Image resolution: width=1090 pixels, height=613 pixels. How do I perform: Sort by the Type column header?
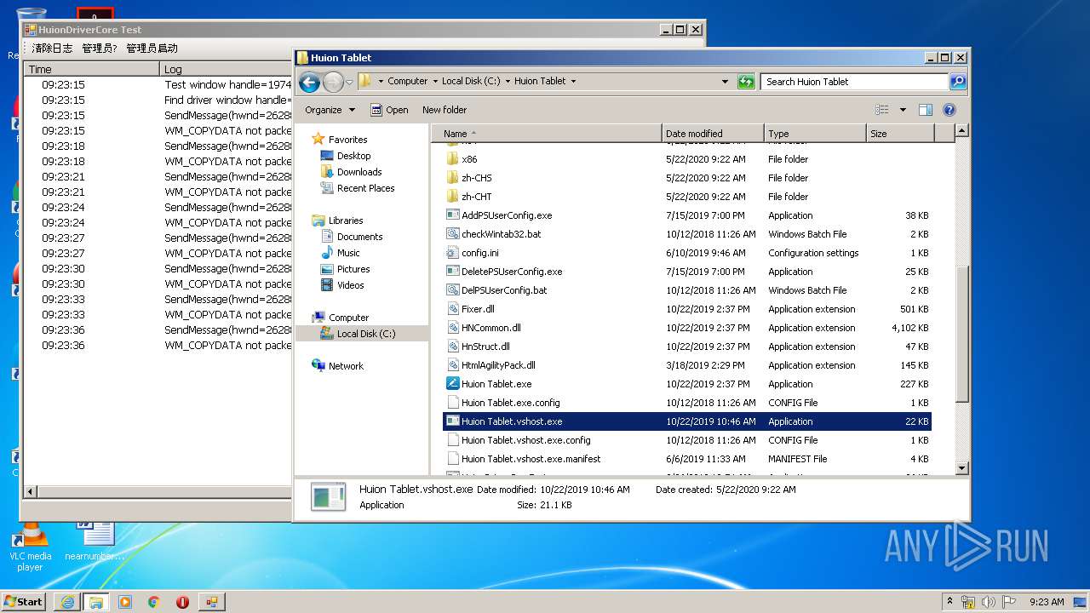pos(815,134)
